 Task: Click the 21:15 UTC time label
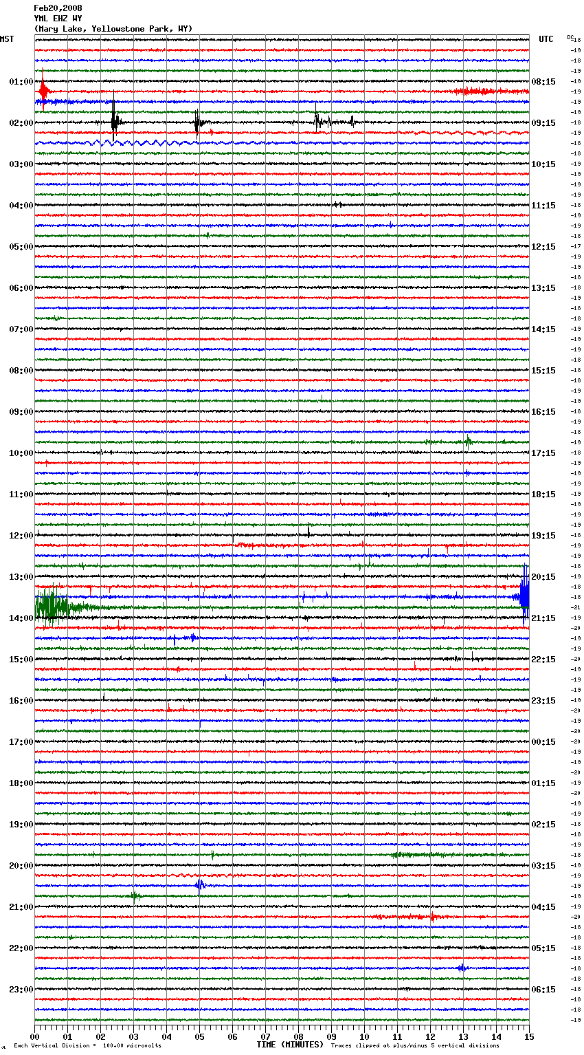point(543,618)
